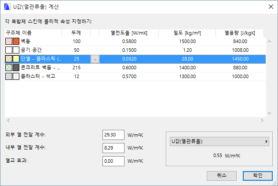278x186 pixels.
Task: Click the thermal bridge effect (열교 효과) field
Action: pos(113,161)
